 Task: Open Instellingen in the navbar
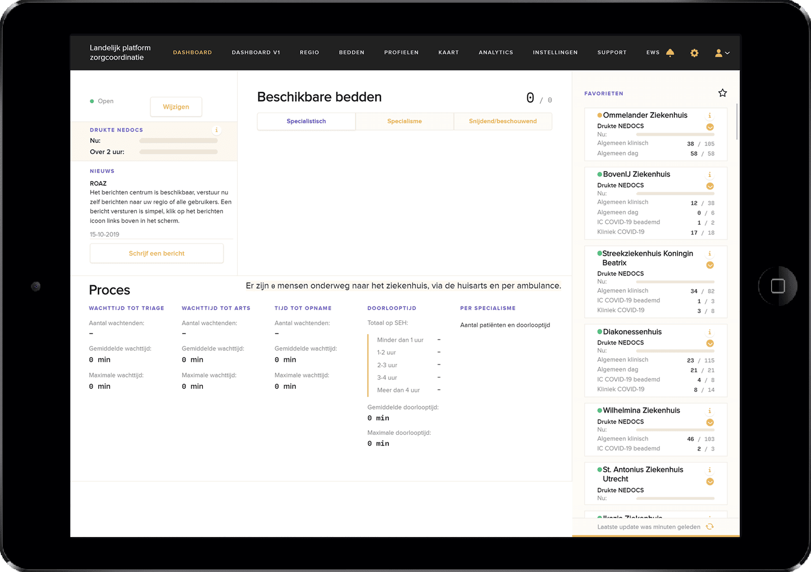(x=555, y=52)
